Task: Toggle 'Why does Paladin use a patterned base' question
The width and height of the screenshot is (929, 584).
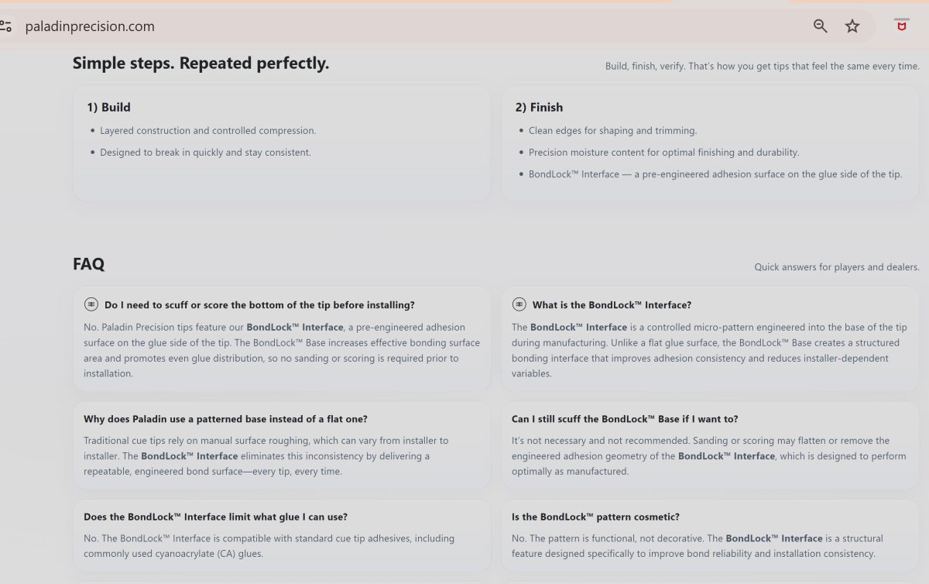Action: point(225,419)
